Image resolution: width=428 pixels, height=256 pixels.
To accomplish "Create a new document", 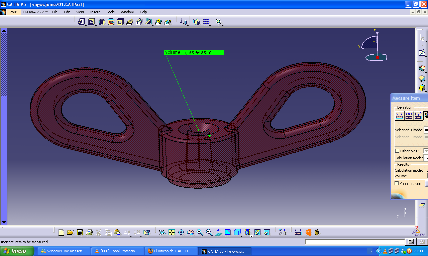I will [61, 232].
